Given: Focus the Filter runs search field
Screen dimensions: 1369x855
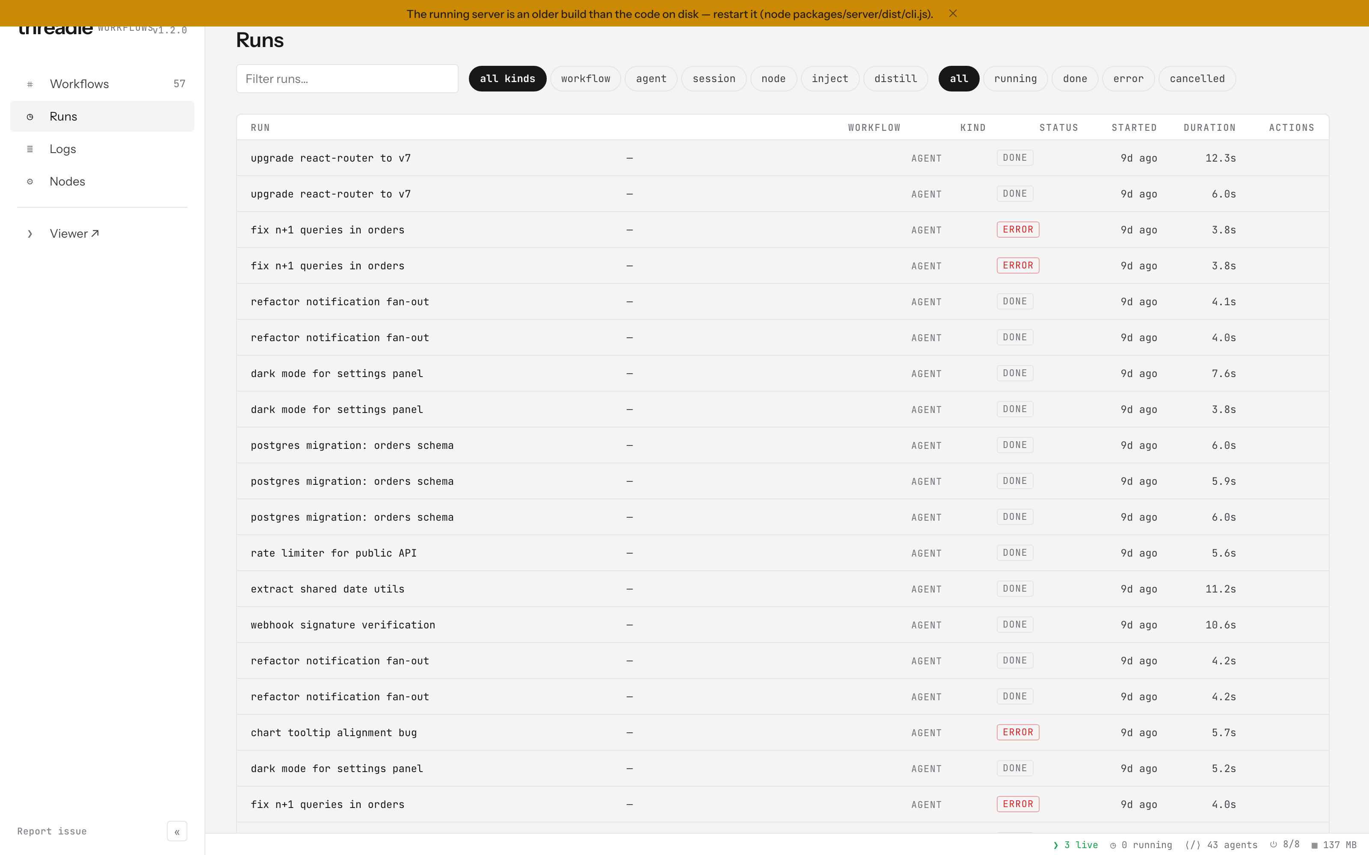Looking at the screenshot, I should pyautogui.click(x=347, y=79).
